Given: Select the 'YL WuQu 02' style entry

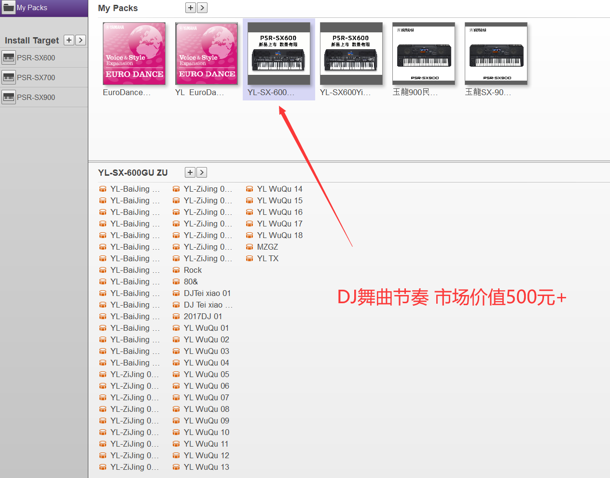Looking at the screenshot, I should (x=207, y=339).
